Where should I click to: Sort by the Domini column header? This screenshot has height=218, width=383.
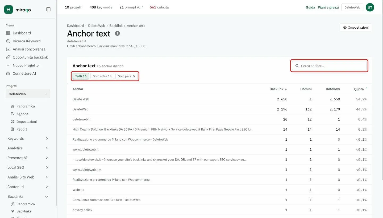(x=306, y=89)
